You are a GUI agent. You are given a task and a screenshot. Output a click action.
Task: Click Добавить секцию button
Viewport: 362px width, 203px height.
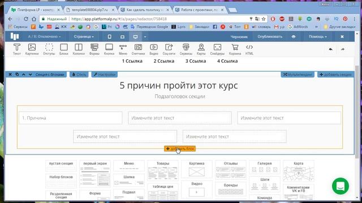point(335,74)
